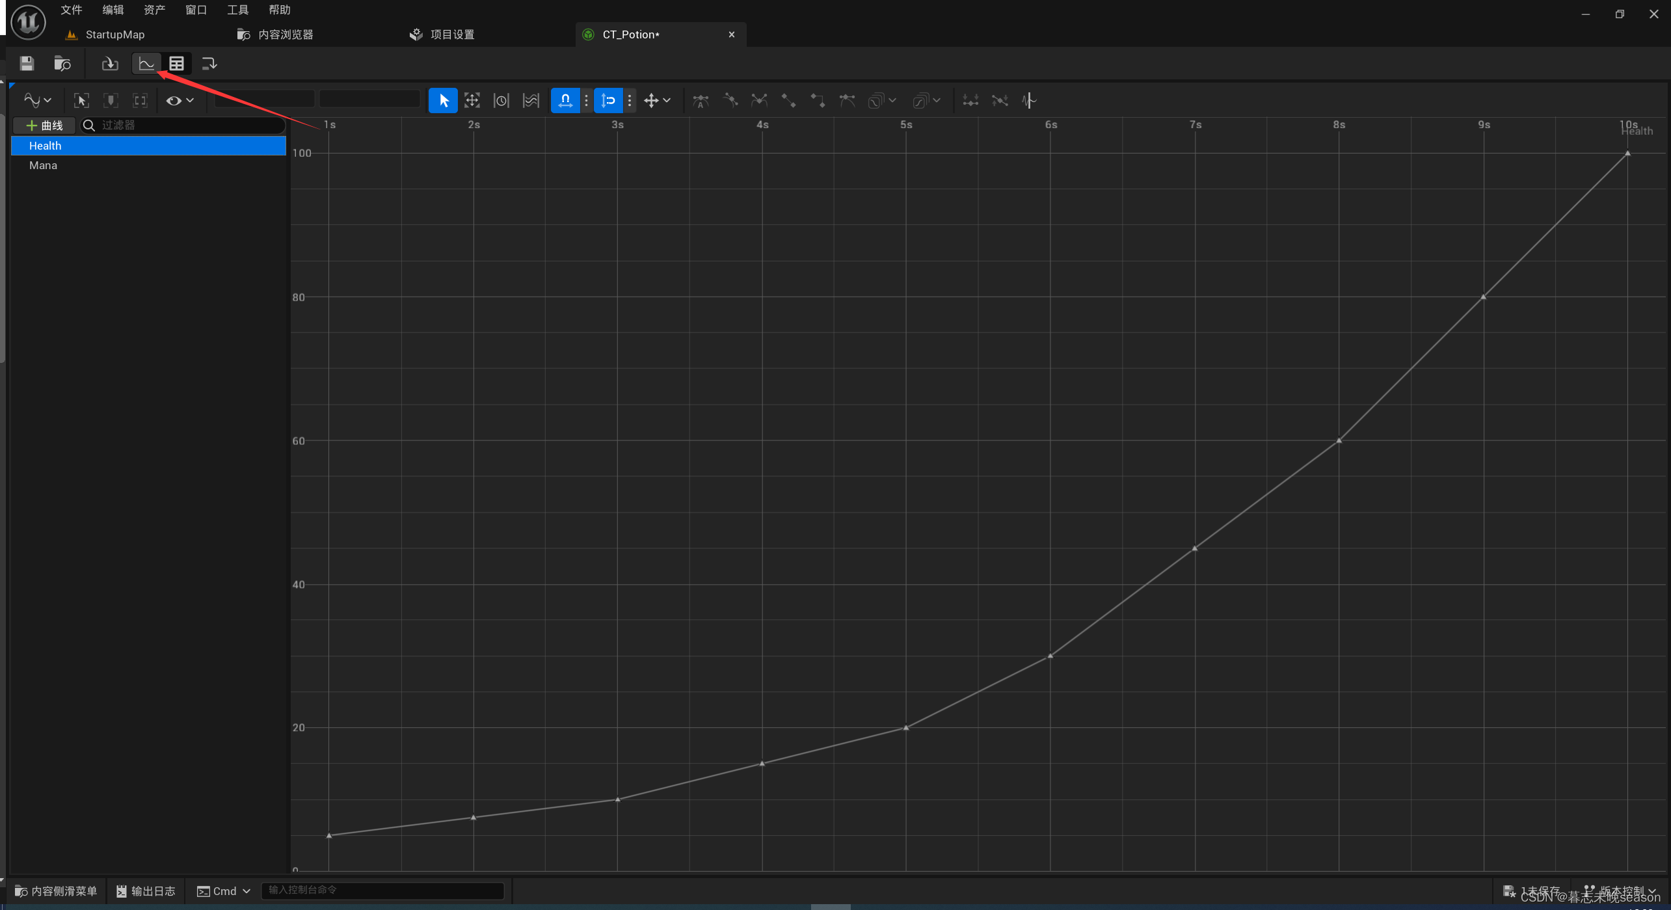Click the Unreal Engine logo icon
This screenshot has height=910, width=1671.
point(28,21)
